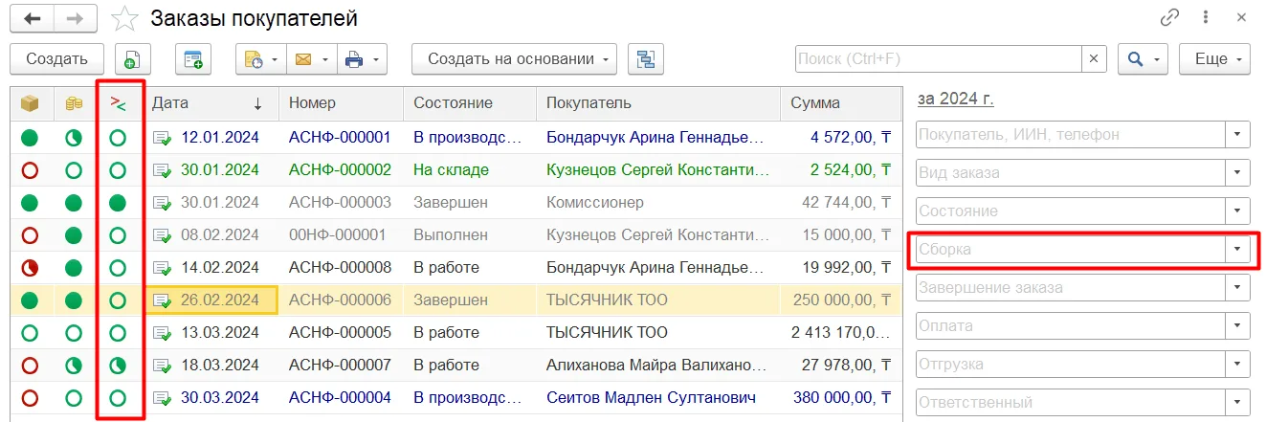Click the printer icon
This screenshot has height=422, width=1266.
pos(354,59)
